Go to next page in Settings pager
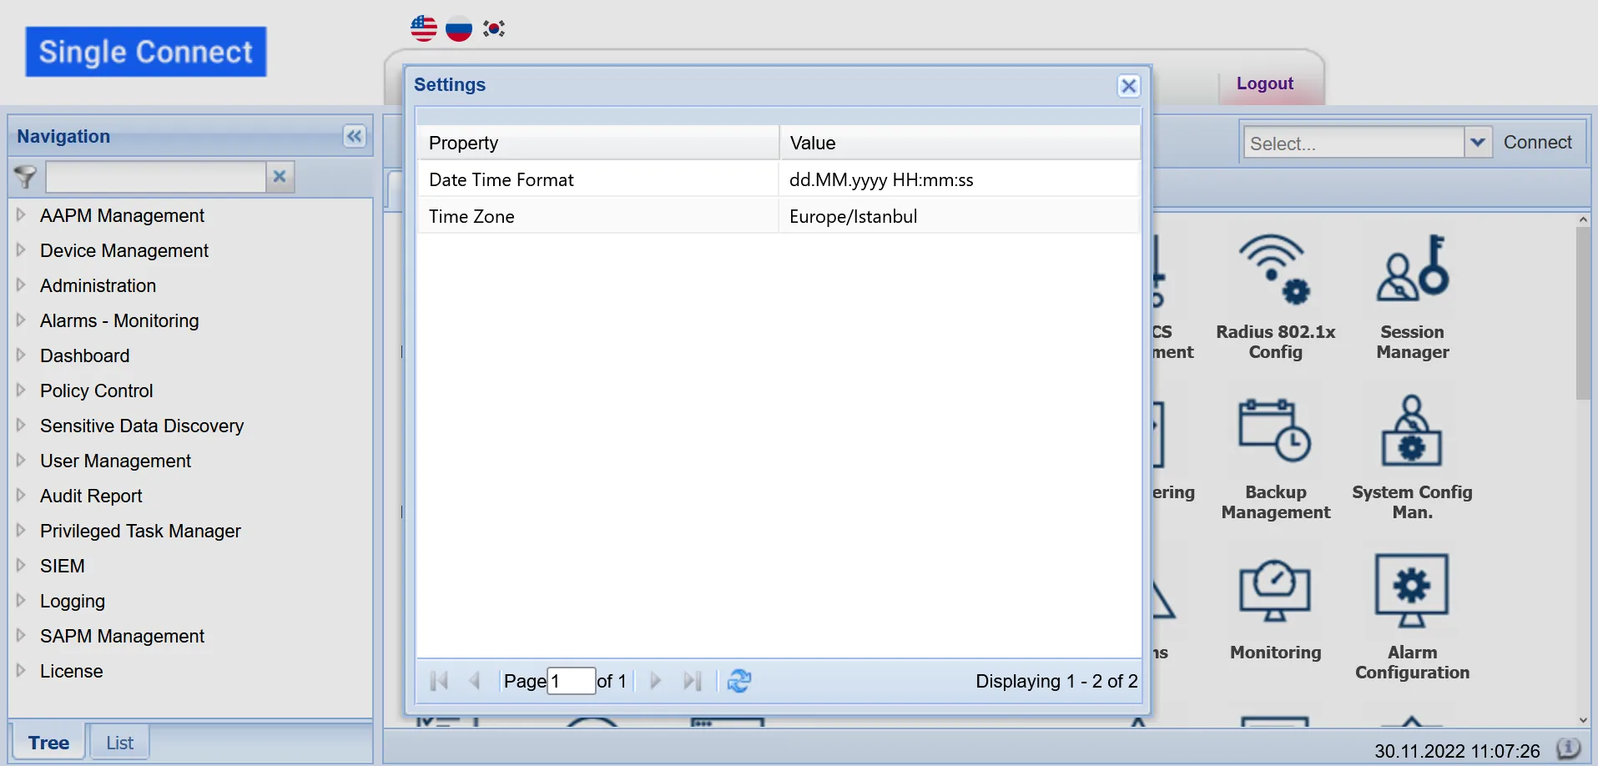Image resolution: width=1598 pixels, height=766 pixels. [655, 681]
